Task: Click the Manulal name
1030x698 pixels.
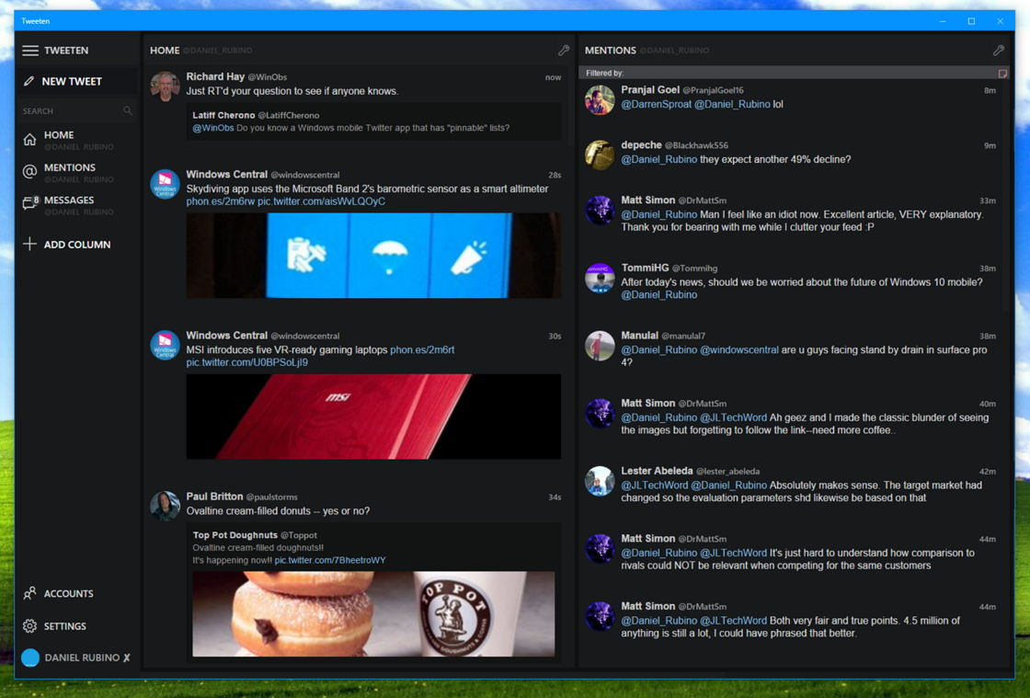Action: 640,336
